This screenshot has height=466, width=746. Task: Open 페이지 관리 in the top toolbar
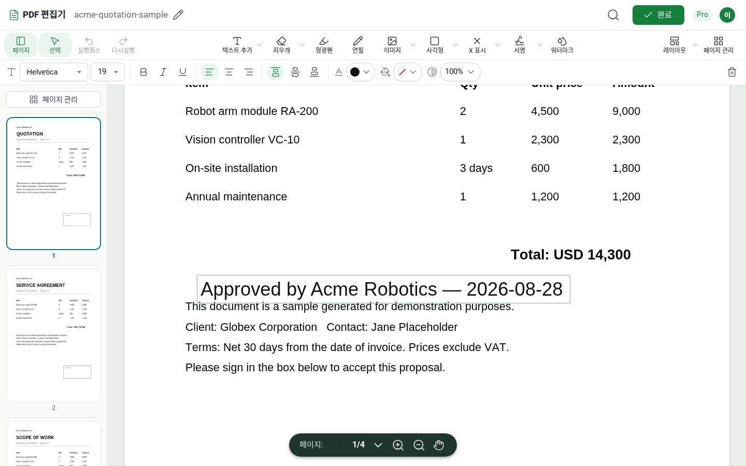(x=719, y=45)
